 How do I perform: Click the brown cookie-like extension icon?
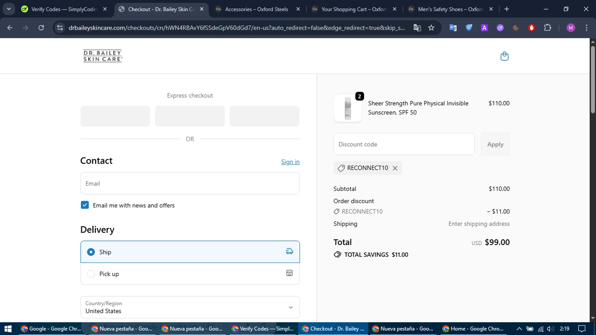coord(516,28)
